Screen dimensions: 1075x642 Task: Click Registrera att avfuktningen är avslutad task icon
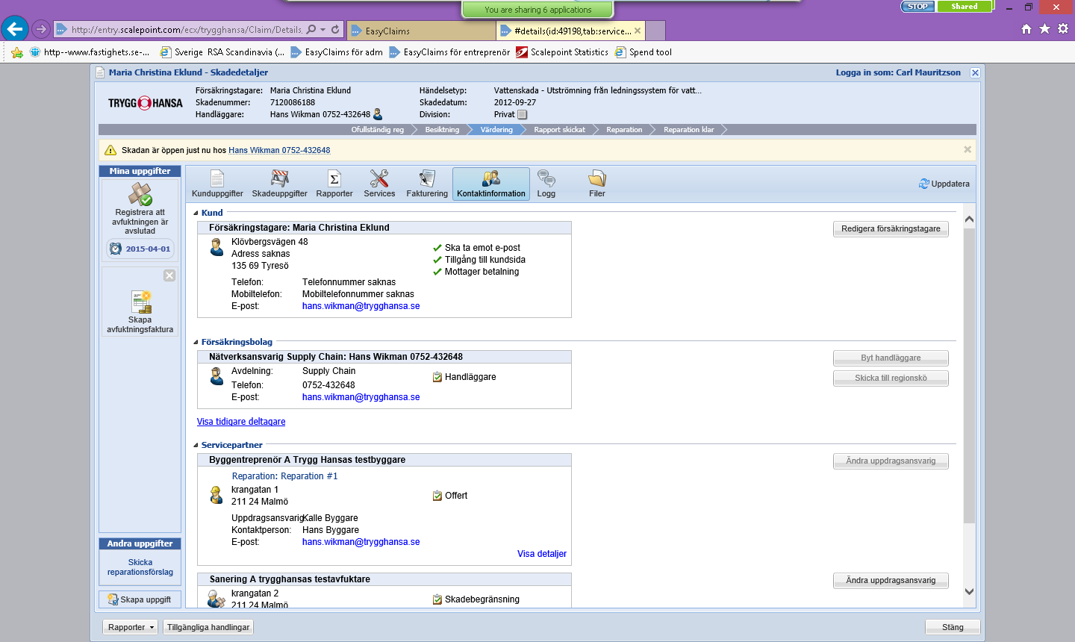(140, 194)
